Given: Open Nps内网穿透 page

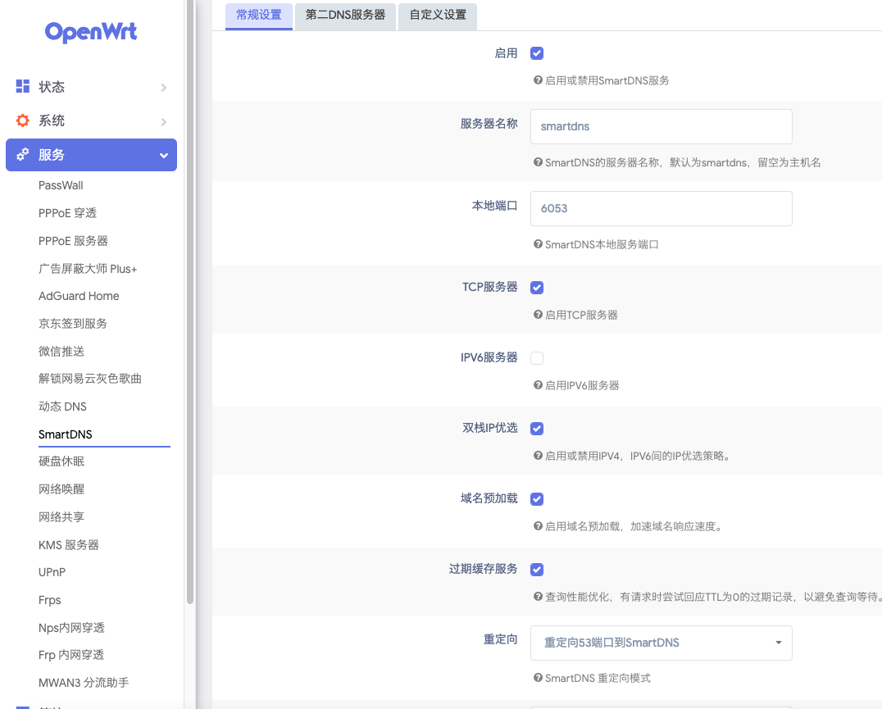Looking at the screenshot, I should (71, 628).
